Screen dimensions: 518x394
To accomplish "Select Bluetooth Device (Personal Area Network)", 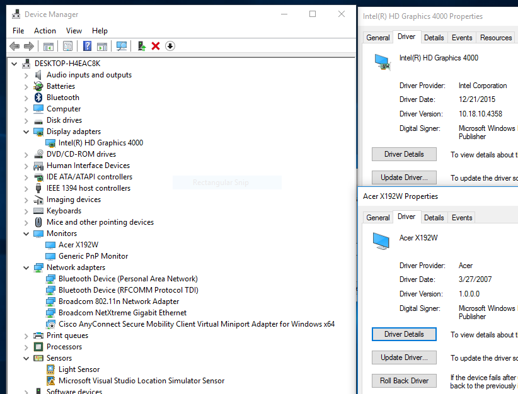I will pos(128,279).
